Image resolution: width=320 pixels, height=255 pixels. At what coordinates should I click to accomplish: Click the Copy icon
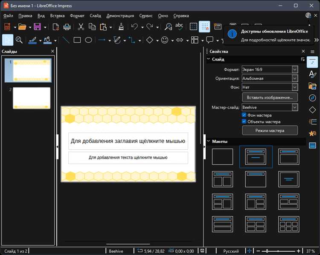coord(92,27)
